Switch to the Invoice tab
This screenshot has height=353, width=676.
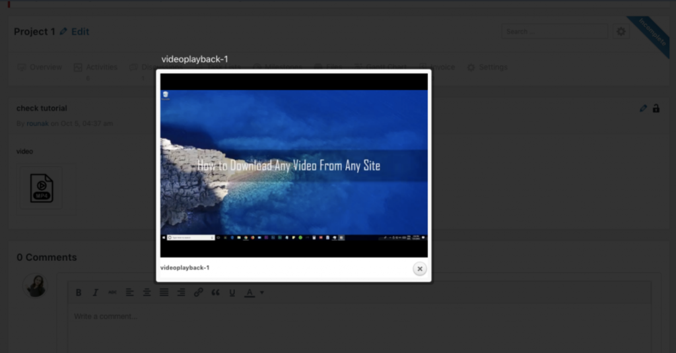[x=437, y=67]
